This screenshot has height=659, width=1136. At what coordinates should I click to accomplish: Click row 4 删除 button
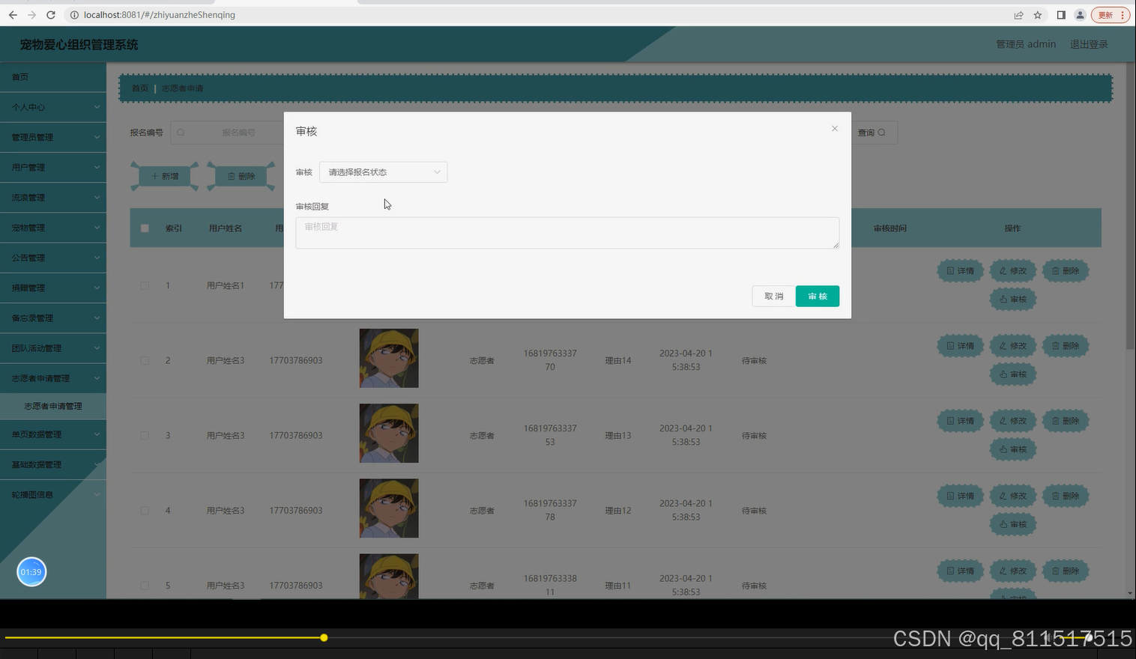[1065, 496]
